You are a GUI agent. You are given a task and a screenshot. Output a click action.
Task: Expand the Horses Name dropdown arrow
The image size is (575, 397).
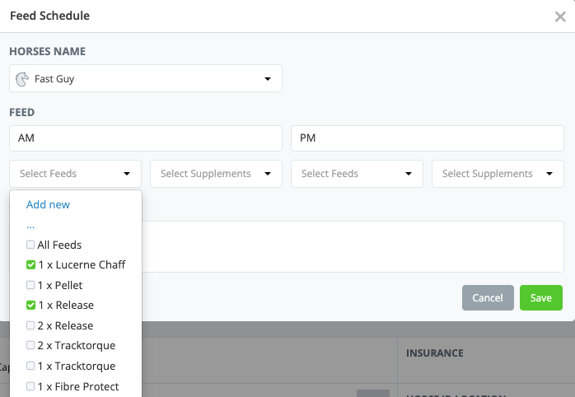(x=268, y=79)
